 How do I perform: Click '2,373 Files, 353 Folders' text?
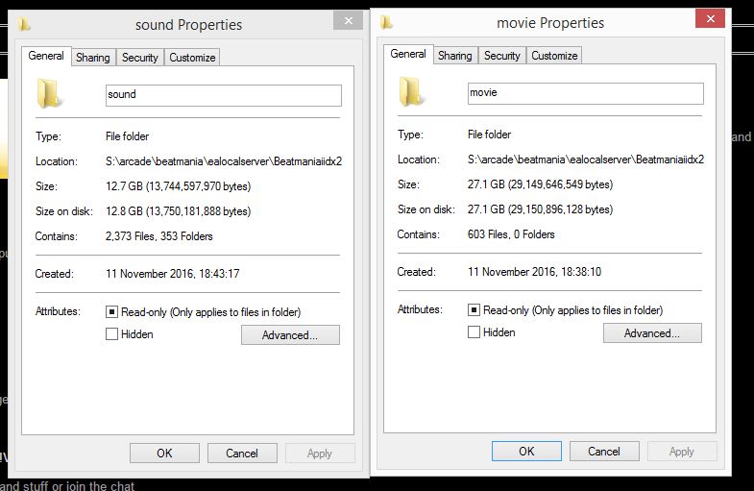[159, 236]
